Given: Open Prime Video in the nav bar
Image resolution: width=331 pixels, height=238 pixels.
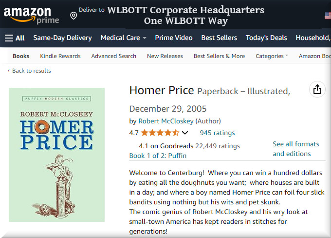Looking at the screenshot, I should tap(174, 38).
